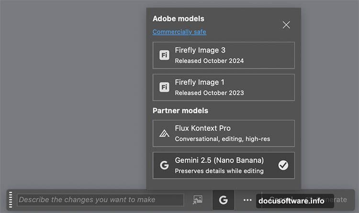The width and height of the screenshot is (359, 213).
Task: Collapse model picker via G selector button
Action: tap(223, 200)
